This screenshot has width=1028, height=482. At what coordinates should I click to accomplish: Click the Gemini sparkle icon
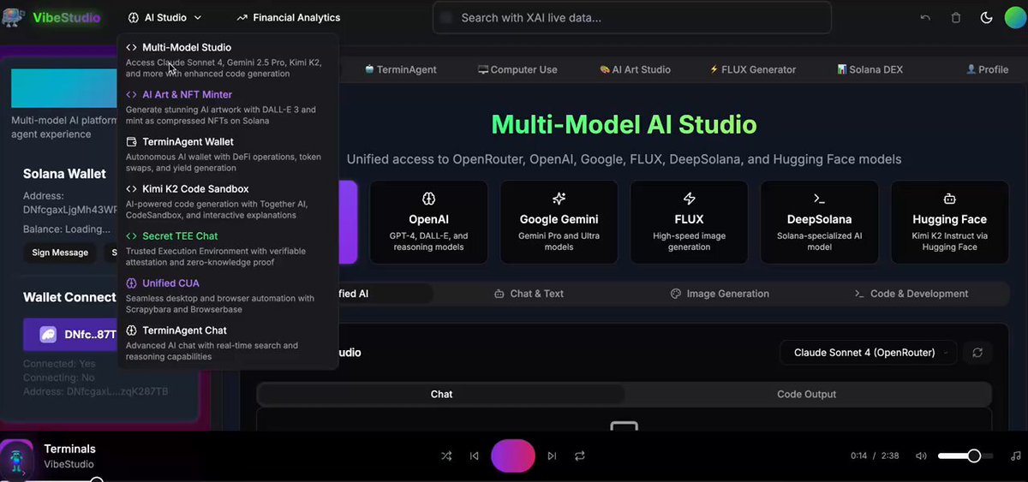coord(559,199)
